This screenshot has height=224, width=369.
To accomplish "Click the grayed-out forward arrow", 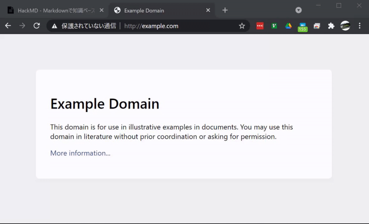I will click(x=22, y=26).
